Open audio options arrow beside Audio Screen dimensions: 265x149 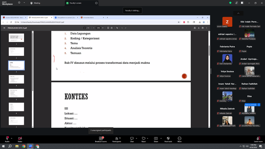(12, 138)
